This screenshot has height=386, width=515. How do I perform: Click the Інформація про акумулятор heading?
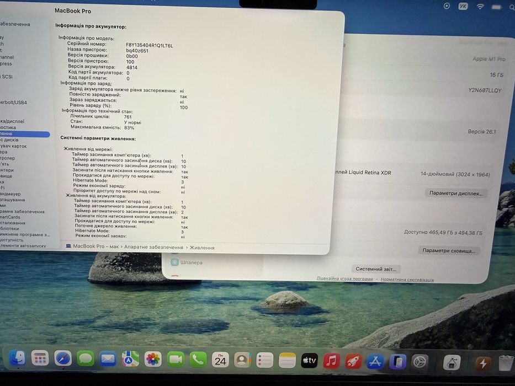(91, 26)
